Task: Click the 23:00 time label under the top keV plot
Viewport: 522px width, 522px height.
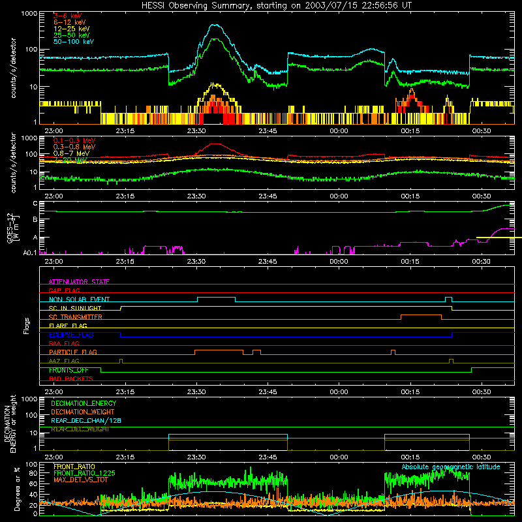Action: (x=54, y=131)
